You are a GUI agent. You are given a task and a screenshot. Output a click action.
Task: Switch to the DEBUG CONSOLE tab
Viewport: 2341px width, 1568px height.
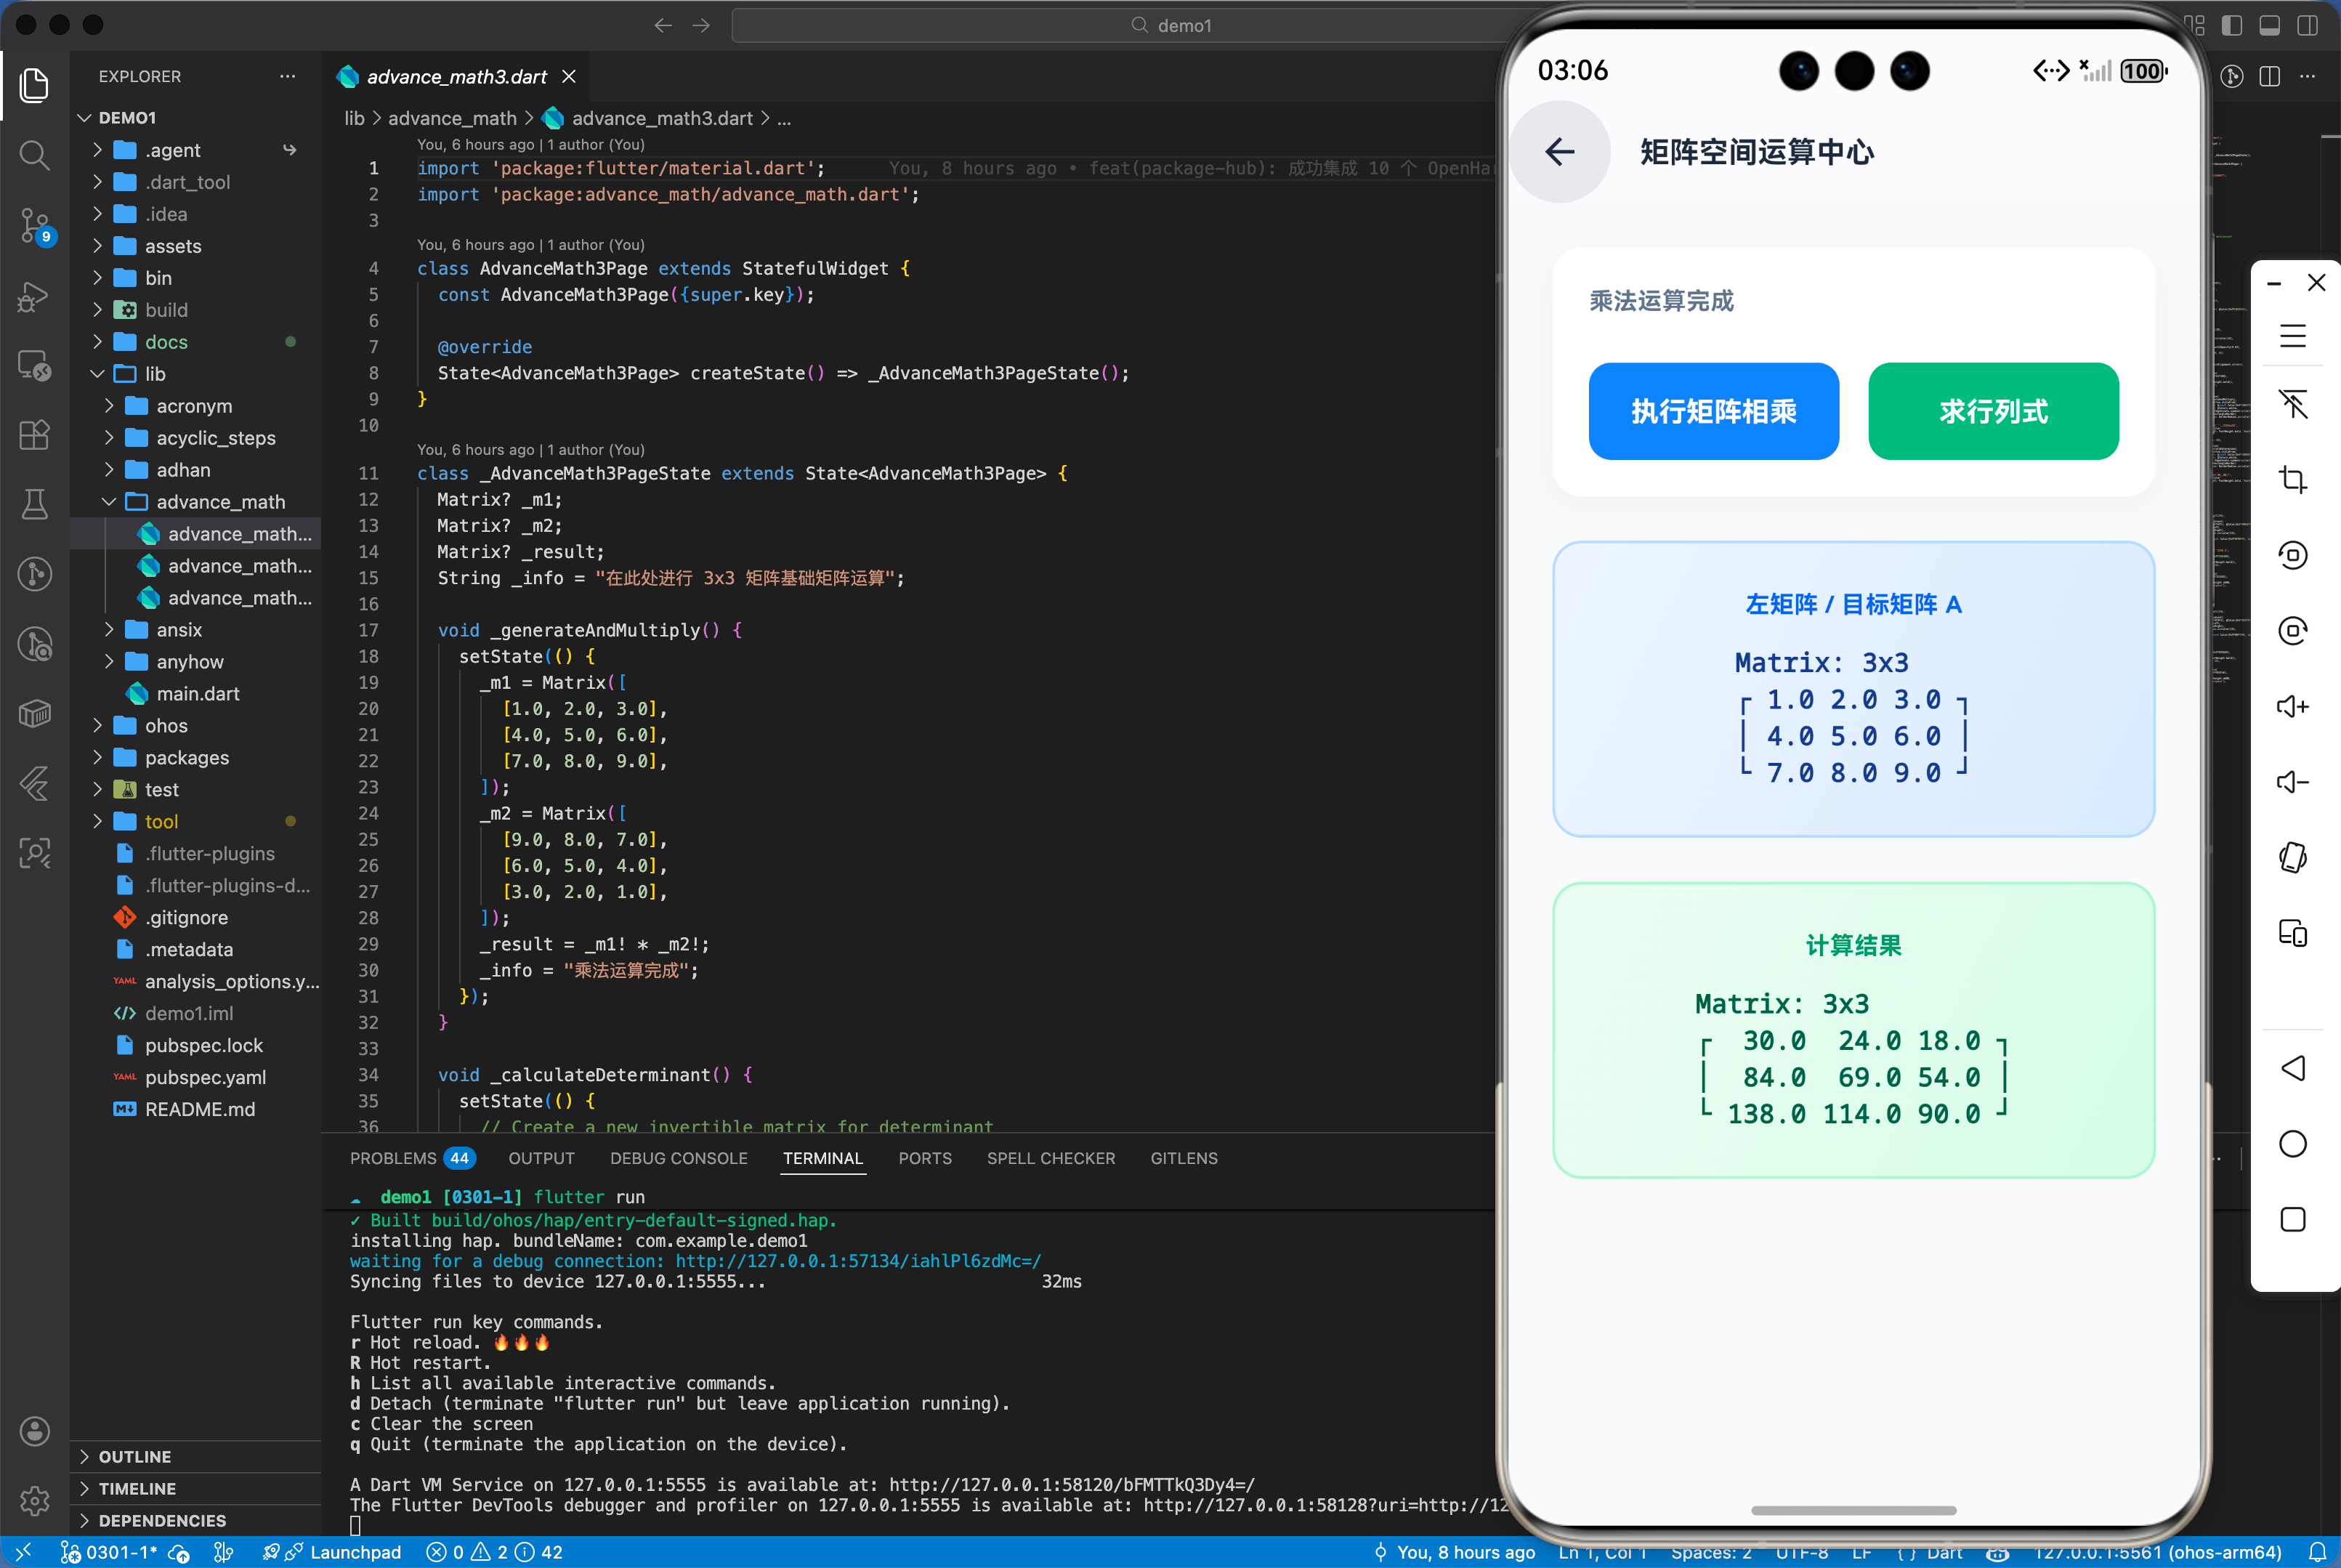pyautogui.click(x=678, y=1158)
